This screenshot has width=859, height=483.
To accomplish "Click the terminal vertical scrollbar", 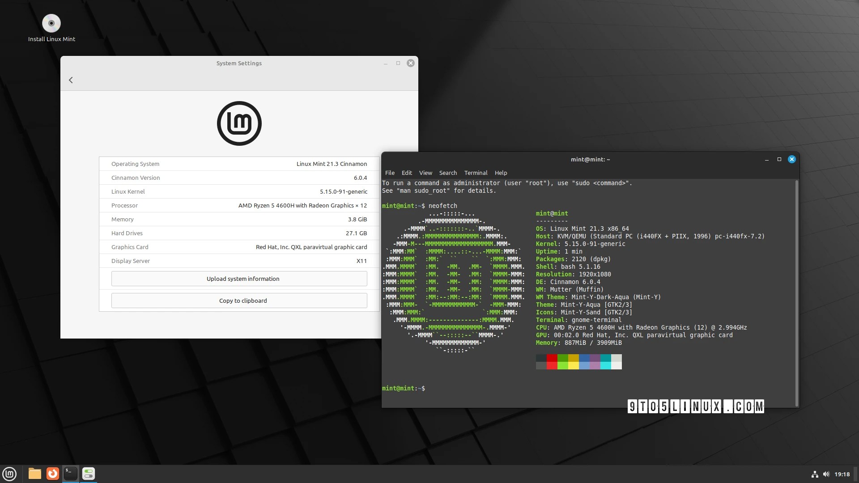I will click(797, 293).
